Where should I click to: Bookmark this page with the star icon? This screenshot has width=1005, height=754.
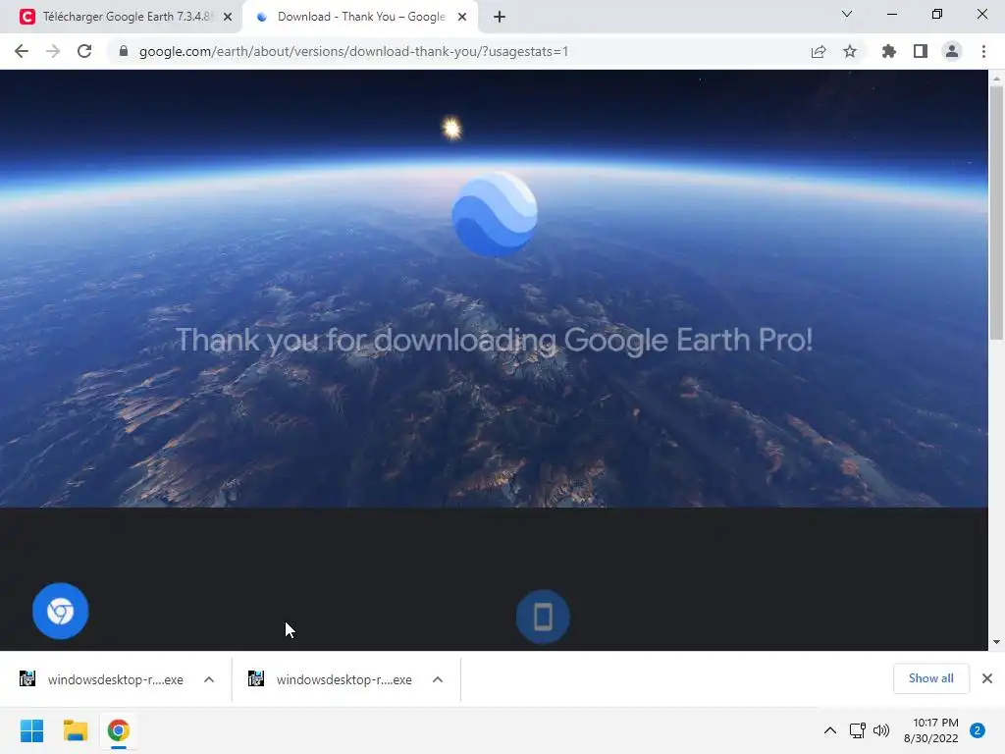coord(850,51)
